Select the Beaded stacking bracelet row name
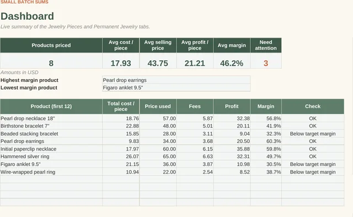Image resolution: width=353 pixels, height=217 pixels. (29, 133)
